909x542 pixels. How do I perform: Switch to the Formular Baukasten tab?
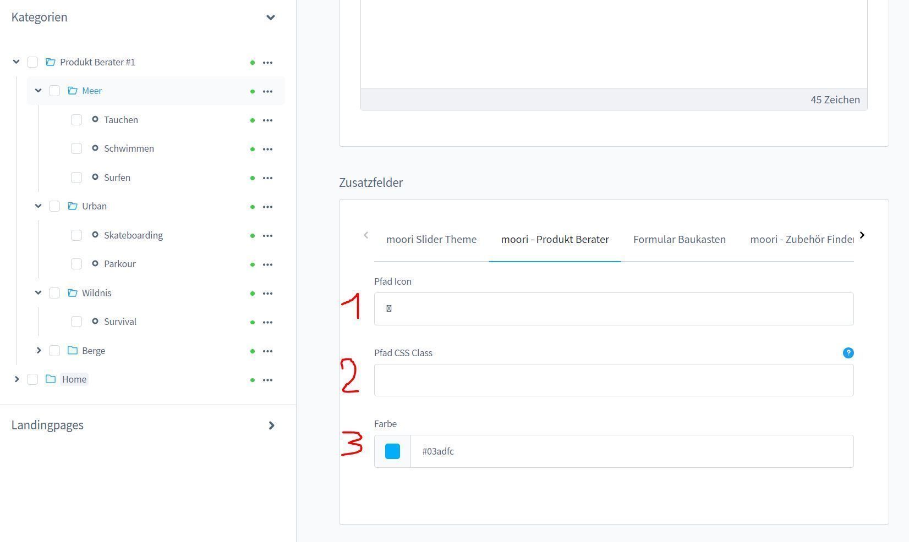(x=679, y=240)
